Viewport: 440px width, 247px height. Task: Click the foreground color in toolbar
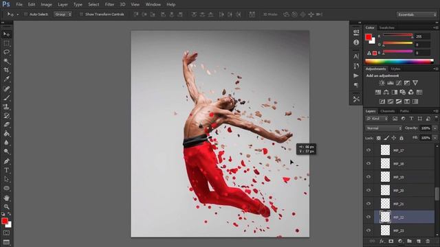(5, 221)
